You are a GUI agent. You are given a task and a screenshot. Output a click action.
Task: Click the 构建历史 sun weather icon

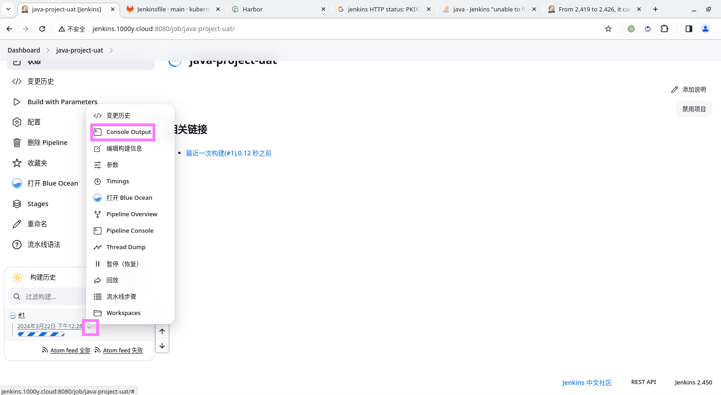(17, 278)
